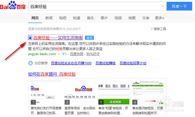
Task: Click the Baidu logo
Action: coord(13,5)
